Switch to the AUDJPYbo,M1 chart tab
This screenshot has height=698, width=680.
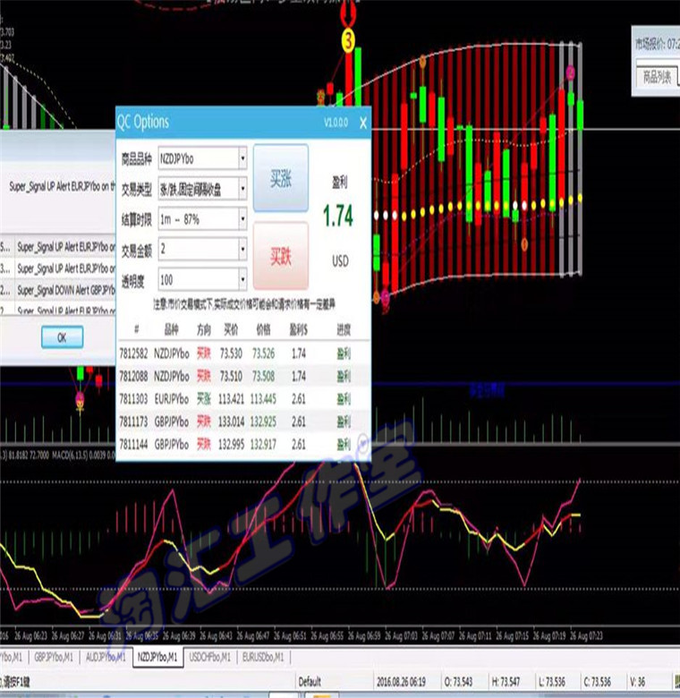pyautogui.click(x=106, y=657)
